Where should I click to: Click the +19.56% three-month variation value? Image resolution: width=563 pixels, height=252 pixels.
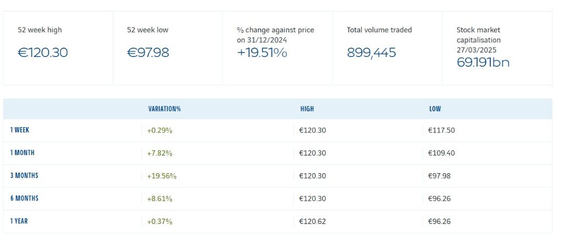tap(162, 176)
